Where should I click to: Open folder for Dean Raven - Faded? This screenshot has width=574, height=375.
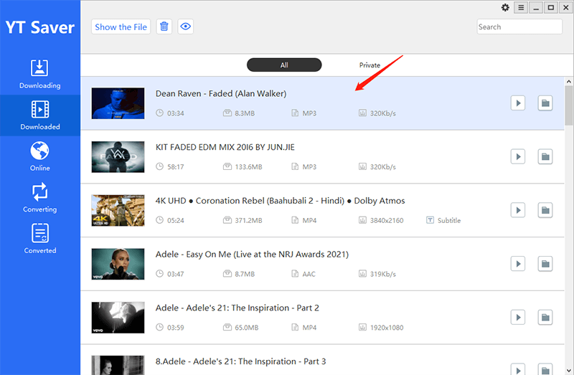(545, 103)
